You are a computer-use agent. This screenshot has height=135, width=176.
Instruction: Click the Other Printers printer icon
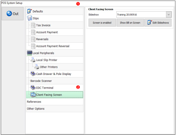[x=37, y=67]
